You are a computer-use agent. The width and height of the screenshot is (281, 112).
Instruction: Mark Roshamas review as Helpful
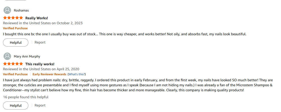(16, 42)
